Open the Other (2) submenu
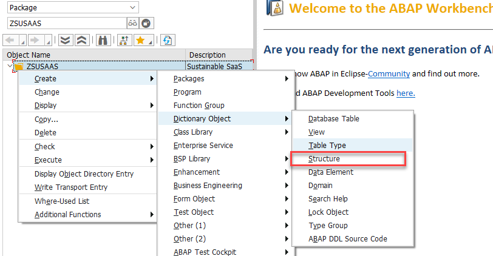493x256 pixels. tap(225, 239)
